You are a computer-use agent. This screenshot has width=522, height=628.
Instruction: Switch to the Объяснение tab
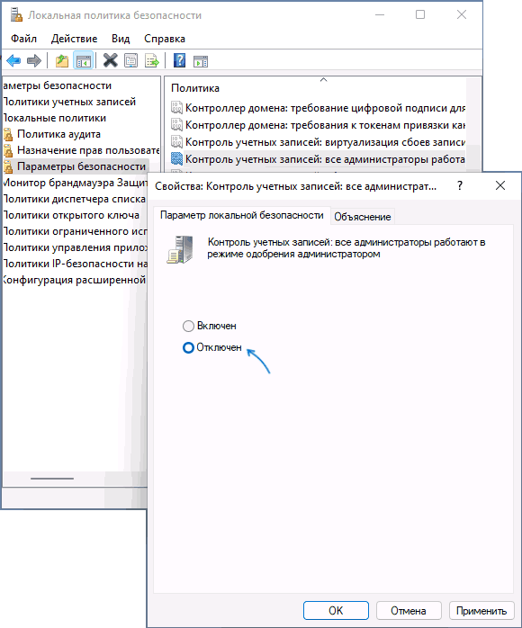[363, 217]
